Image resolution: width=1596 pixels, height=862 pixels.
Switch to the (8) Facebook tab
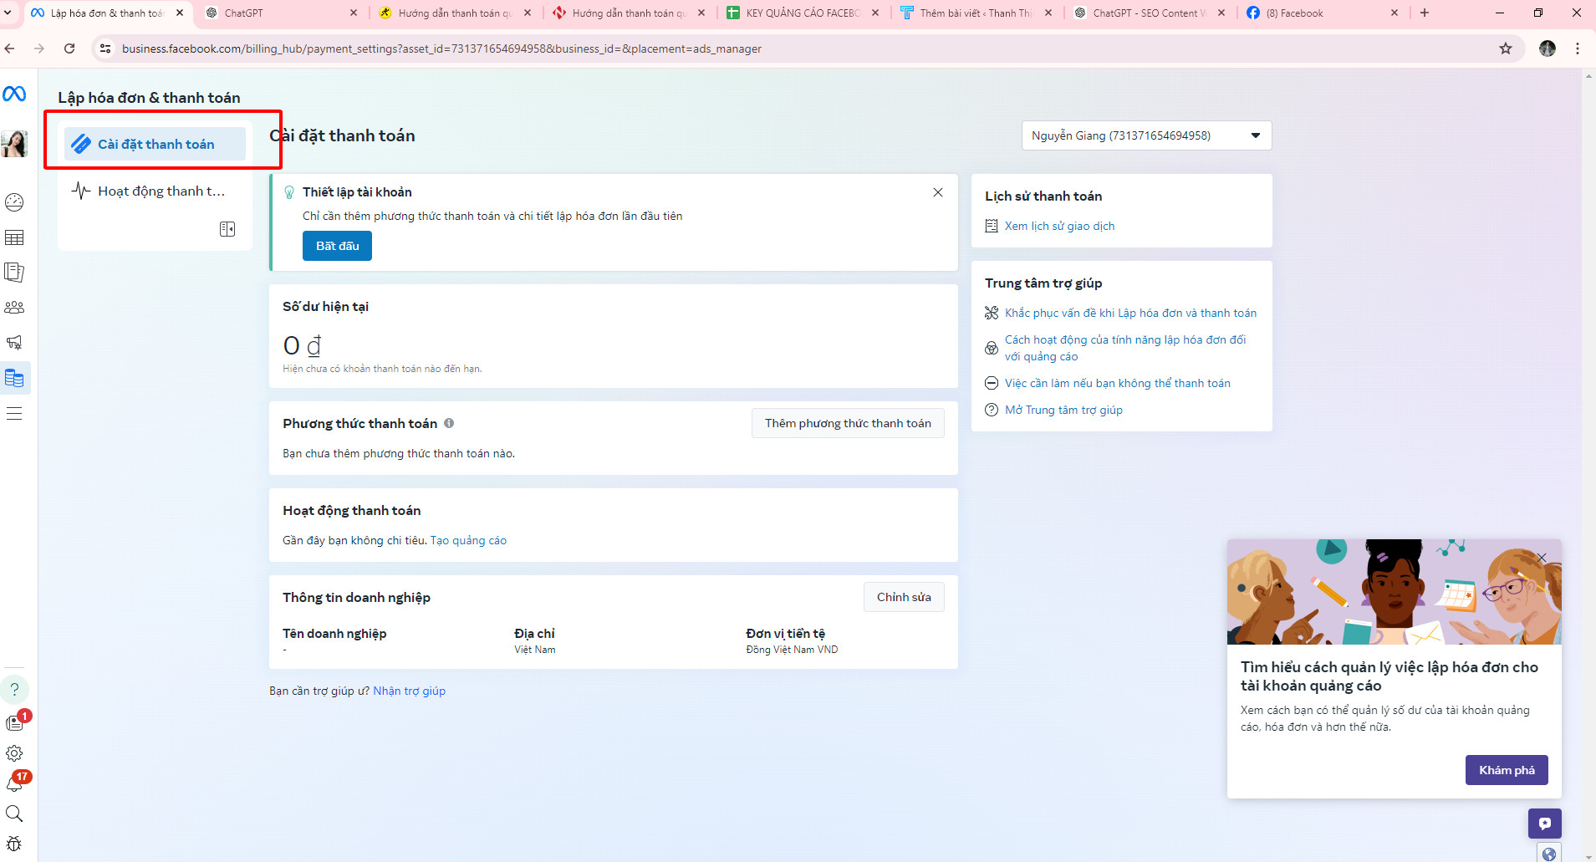[1323, 13]
